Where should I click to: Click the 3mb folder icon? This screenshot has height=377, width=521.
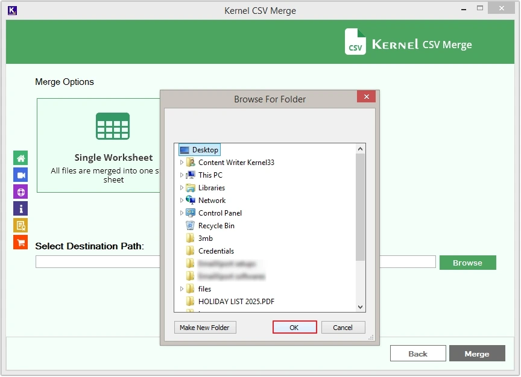[191, 238]
